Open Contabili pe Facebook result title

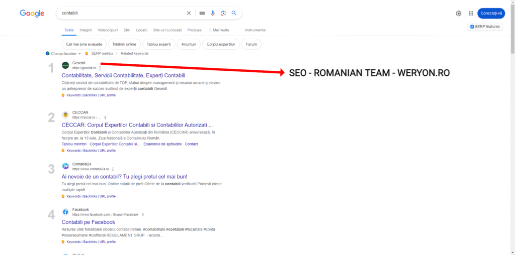click(89, 222)
